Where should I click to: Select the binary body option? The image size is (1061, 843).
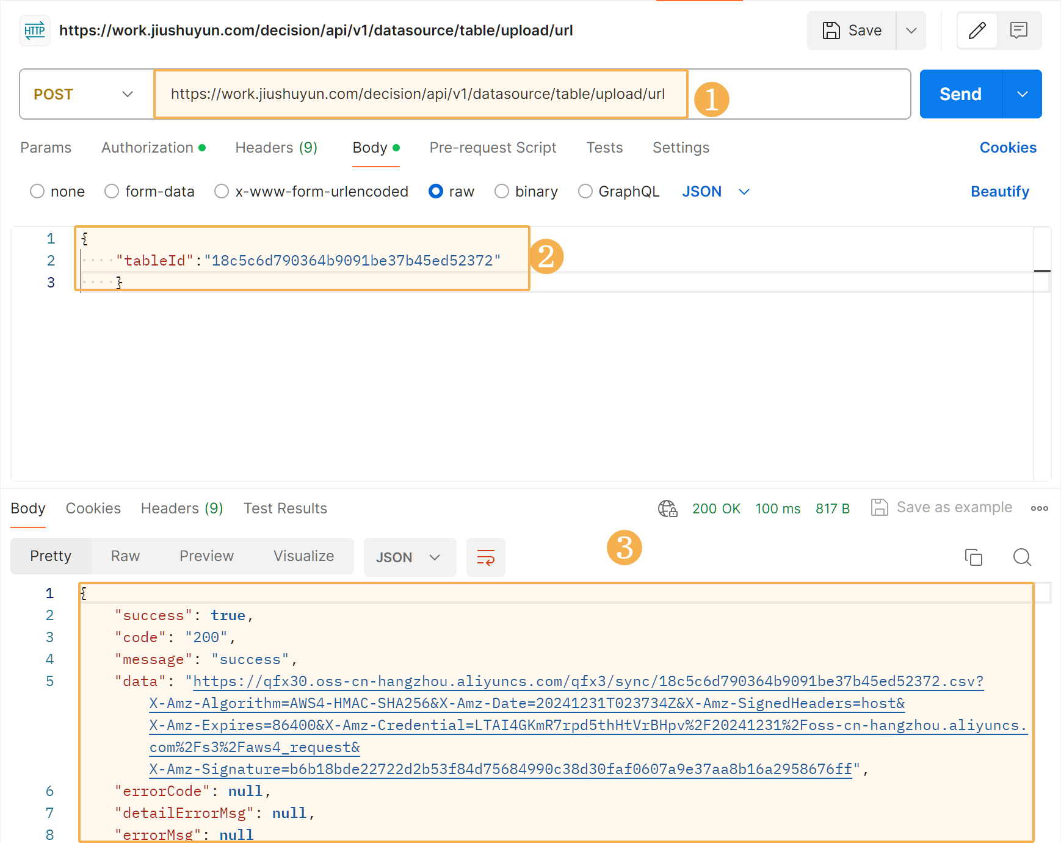[x=502, y=192]
